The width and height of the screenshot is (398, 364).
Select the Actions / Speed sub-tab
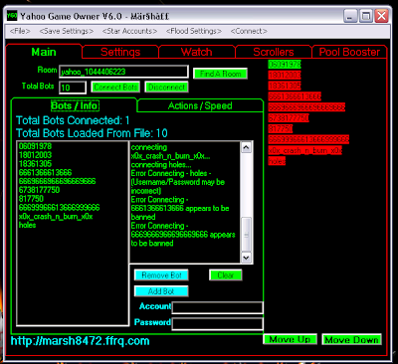[x=200, y=105]
